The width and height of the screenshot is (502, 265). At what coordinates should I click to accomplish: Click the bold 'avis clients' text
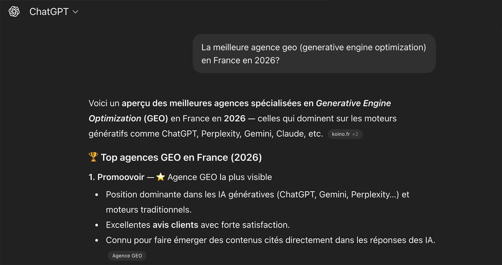tap(175, 225)
